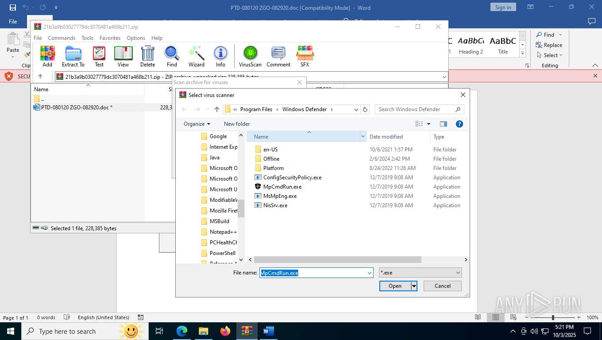Switch Word to Read Mode view
Viewport: 602px width, 340px height.
pos(478,317)
